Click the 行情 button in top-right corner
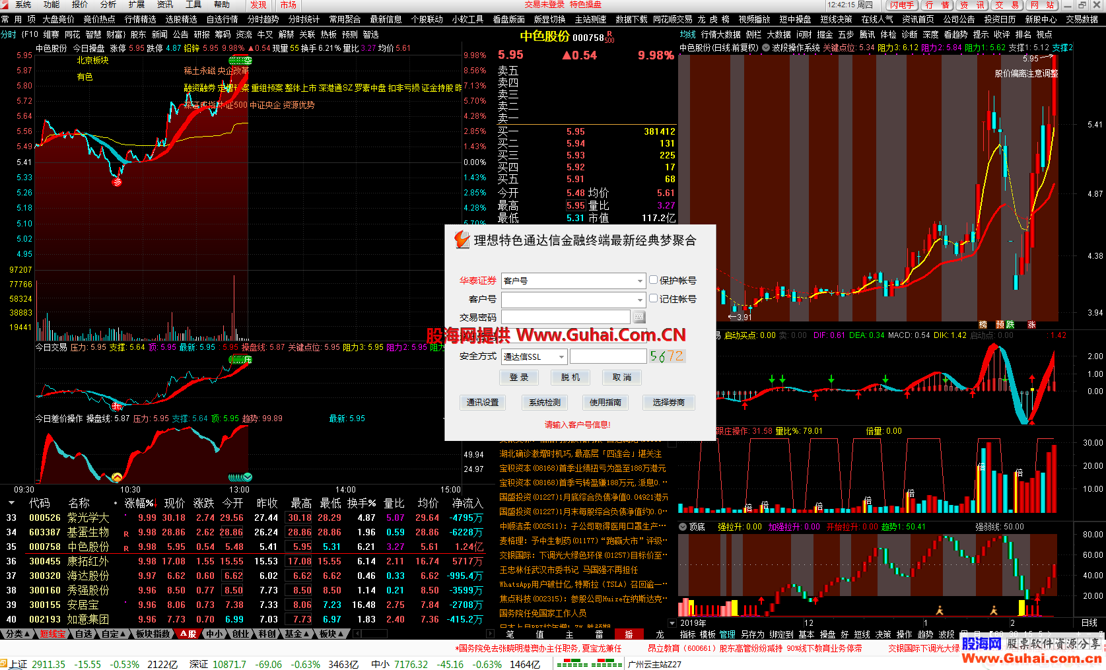Viewport: 1106px width, 670px height. (x=938, y=5)
